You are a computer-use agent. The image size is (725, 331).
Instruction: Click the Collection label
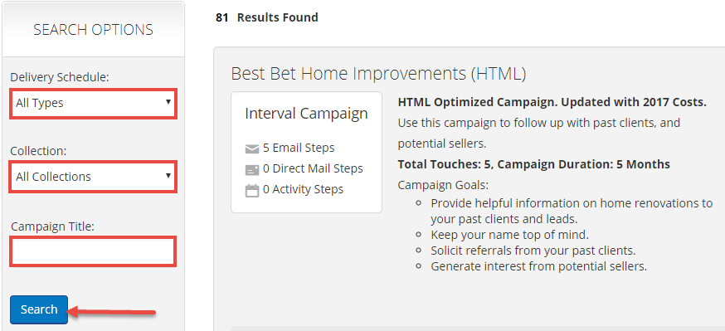[37, 151]
